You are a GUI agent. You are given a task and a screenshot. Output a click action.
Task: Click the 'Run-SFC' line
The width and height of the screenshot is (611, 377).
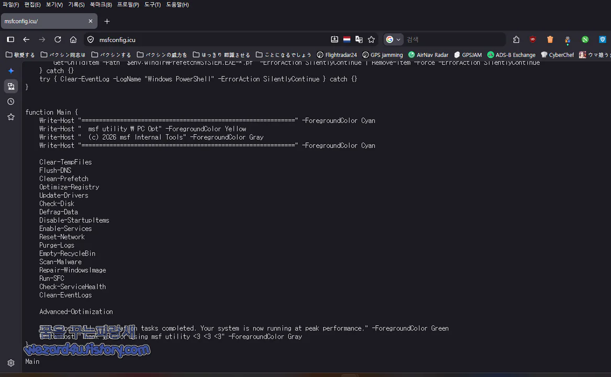51,279
